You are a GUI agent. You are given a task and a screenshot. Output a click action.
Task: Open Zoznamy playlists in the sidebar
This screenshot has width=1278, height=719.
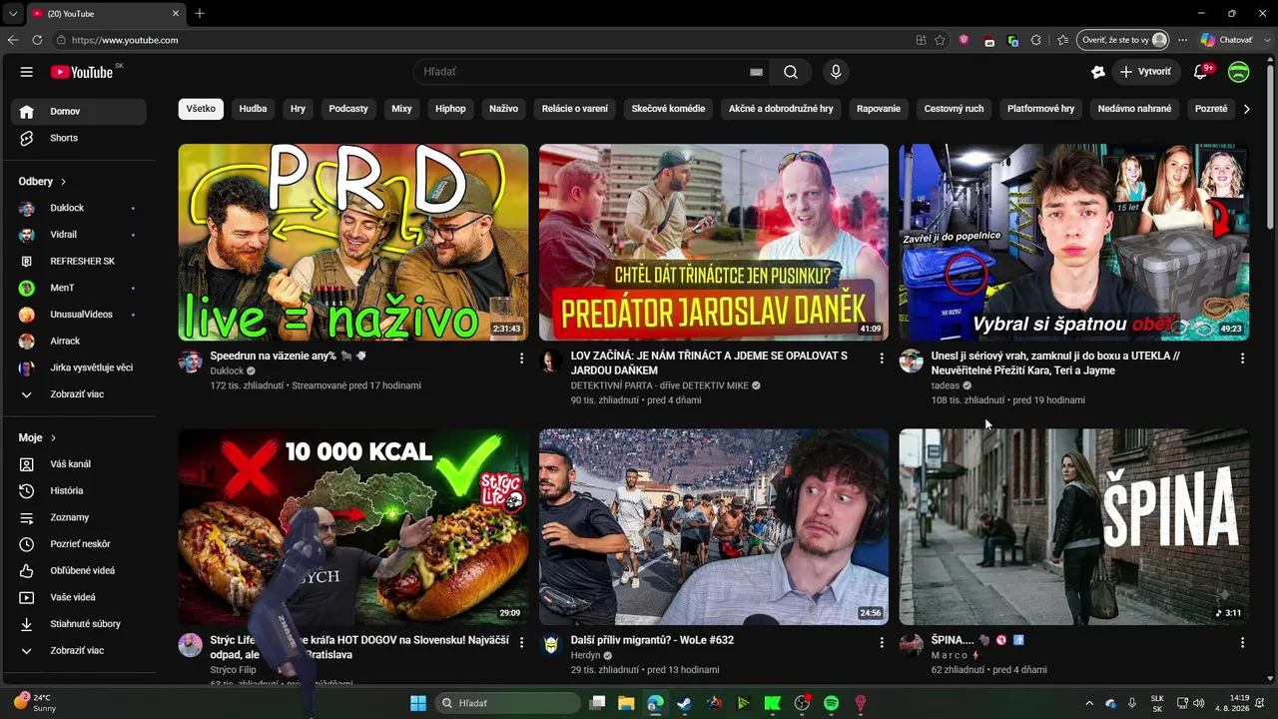tap(78, 517)
